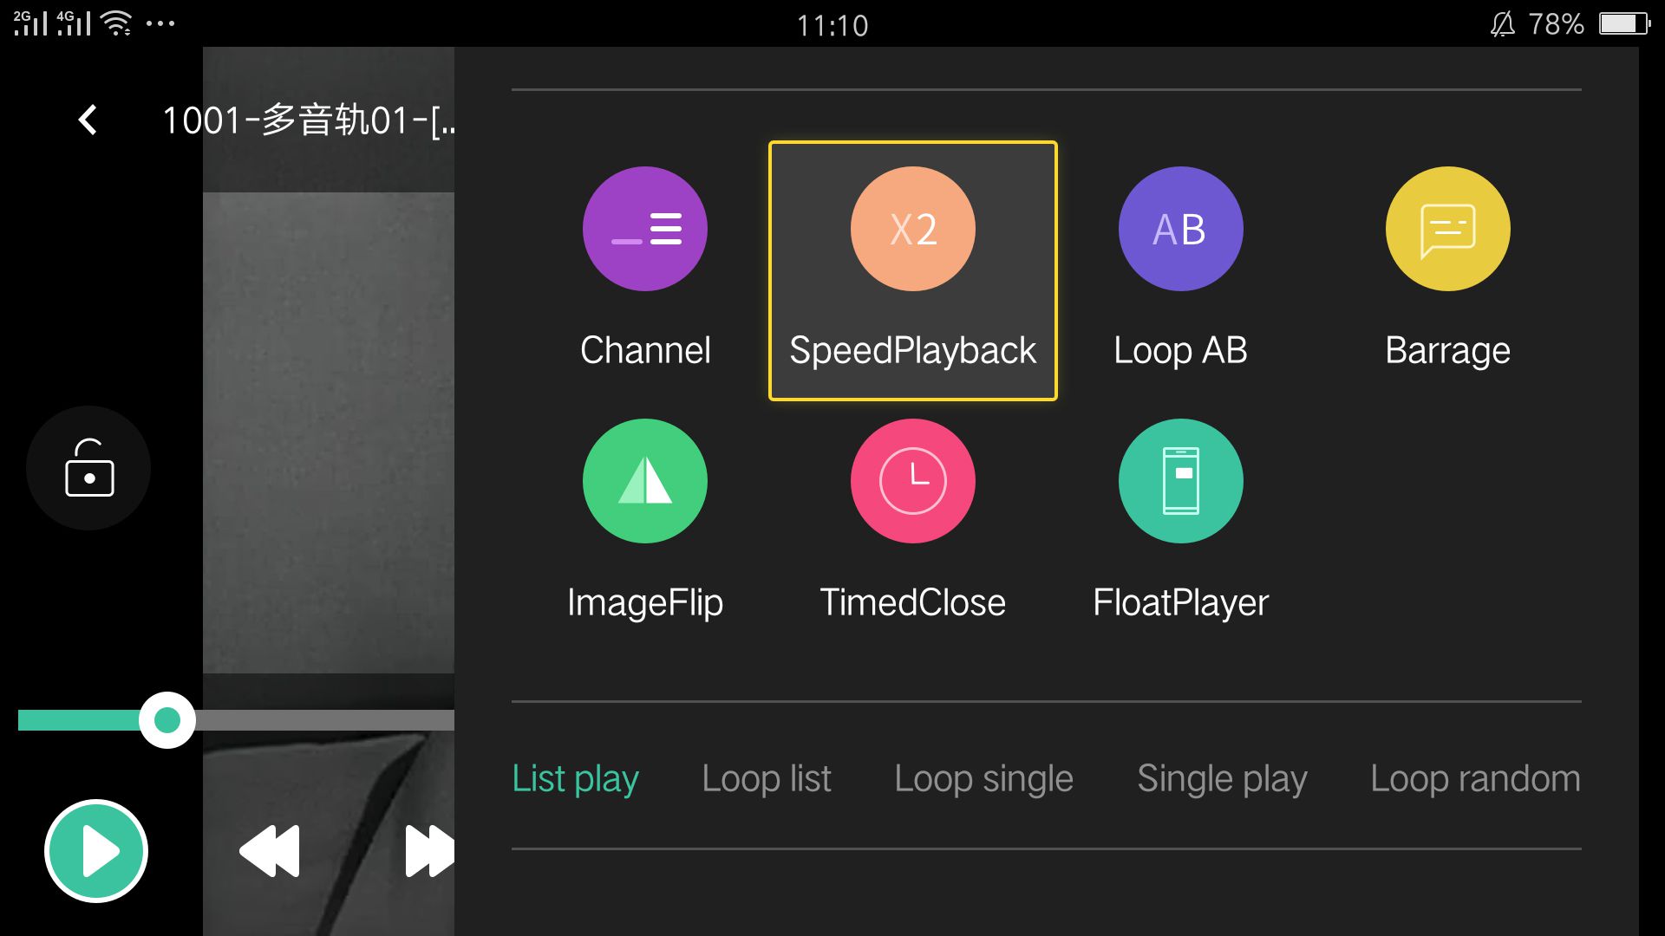Open the Channel audio track option
Screen dimensions: 1665x936
[644, 230]
